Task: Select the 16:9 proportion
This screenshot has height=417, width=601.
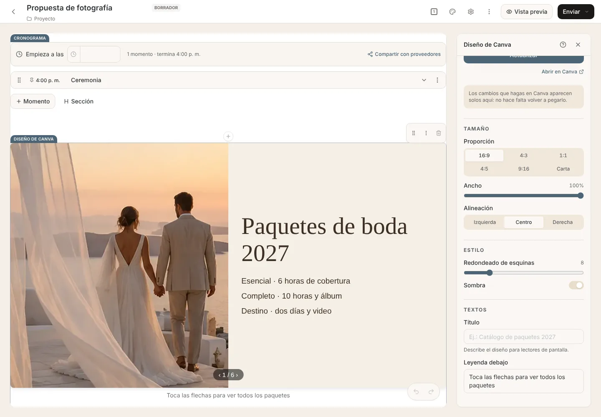Action: coord(484,156)
